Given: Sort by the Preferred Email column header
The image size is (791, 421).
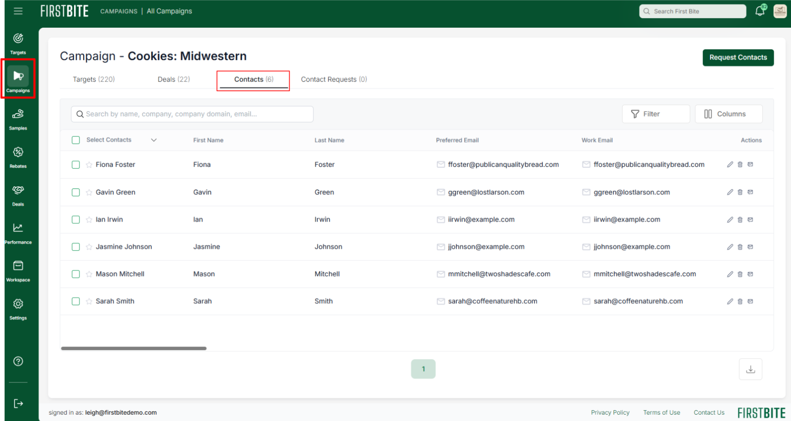Looking at the screenshot, I should [x=457, y=140].
